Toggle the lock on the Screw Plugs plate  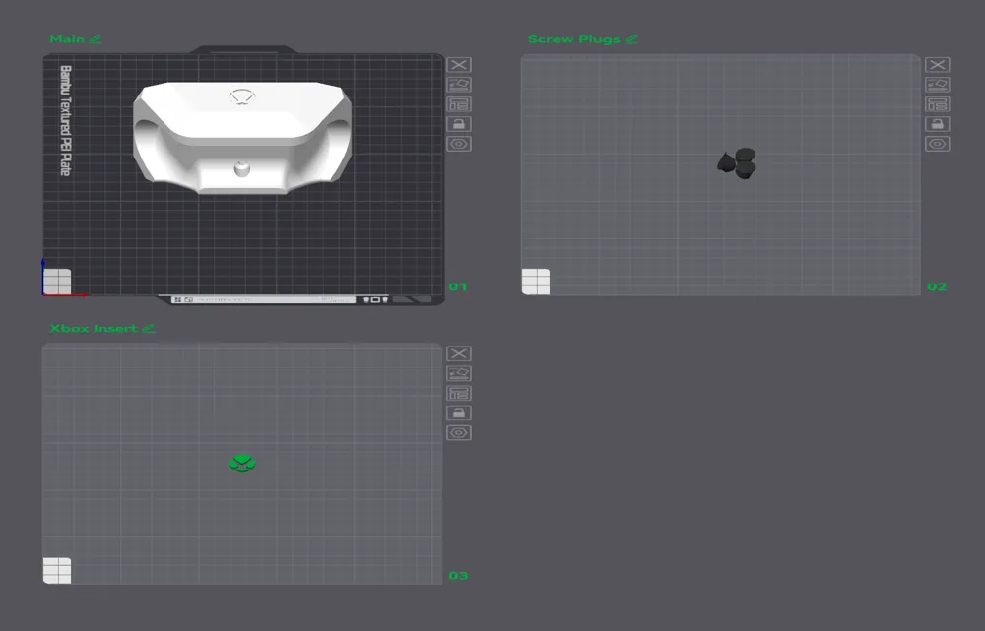point(937,123)
